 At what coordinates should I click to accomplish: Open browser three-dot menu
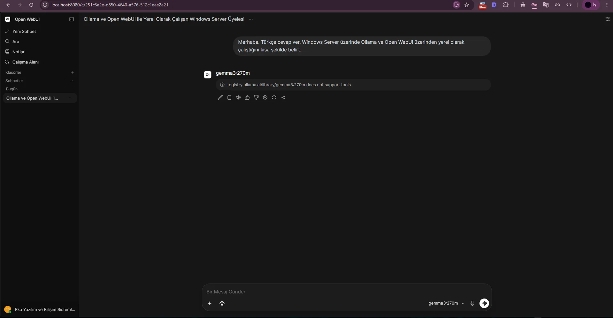(607, 5)
